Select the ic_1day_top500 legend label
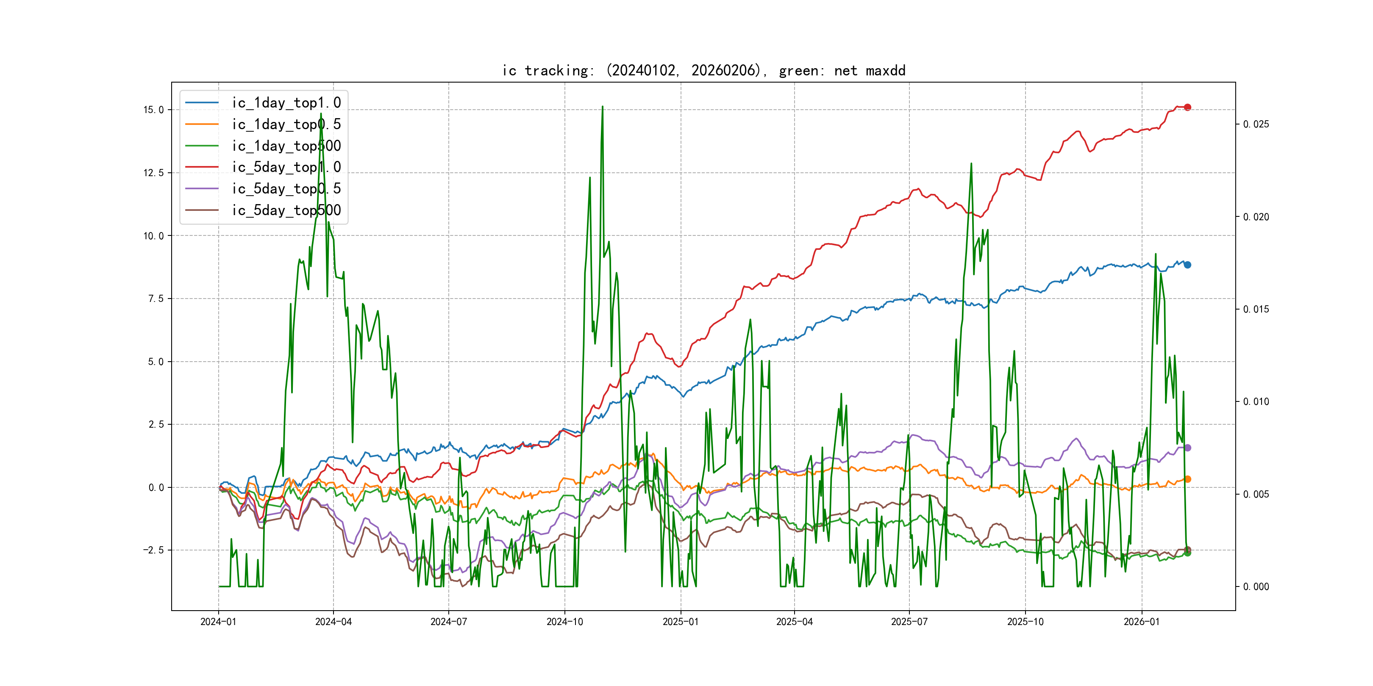The height and width of the screenshot is (686, 1373). click(x=286, y=146)
